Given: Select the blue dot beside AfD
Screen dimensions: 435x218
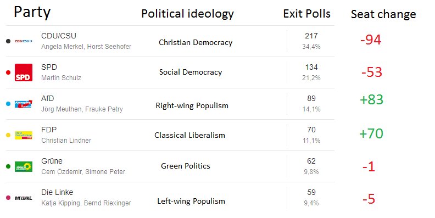Looking at the screenshot, I should 8,104.
